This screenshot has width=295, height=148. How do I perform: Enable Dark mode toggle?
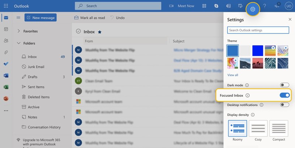[x=284, y=85]
